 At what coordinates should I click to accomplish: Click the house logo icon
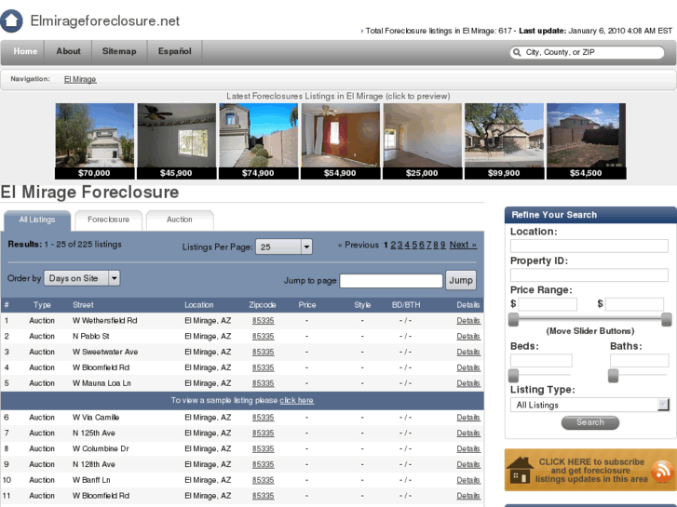tap(11, 20)
